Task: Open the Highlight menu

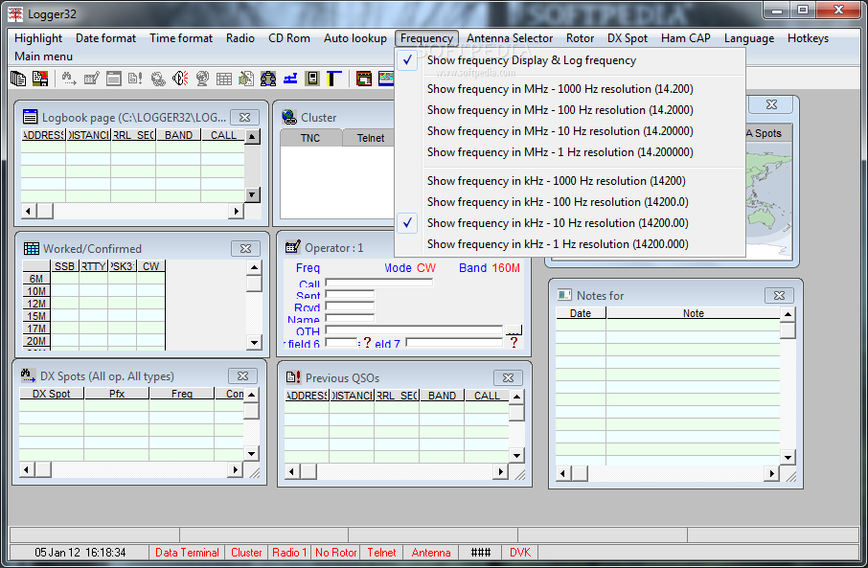Action: click(38, 38)
